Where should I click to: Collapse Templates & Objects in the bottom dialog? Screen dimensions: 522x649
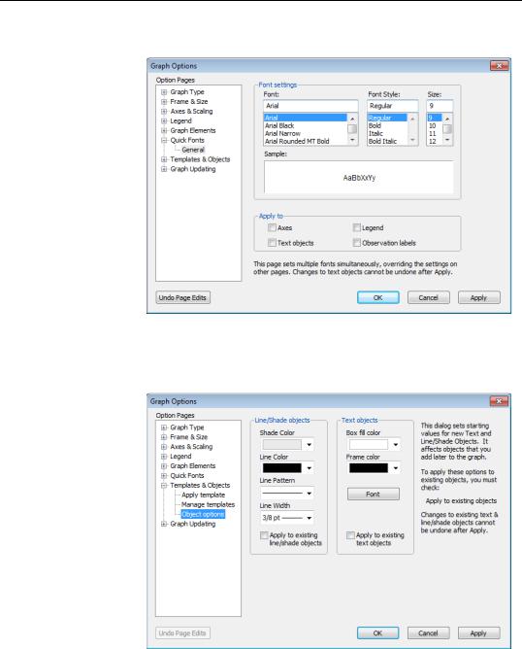pyautogui.click(x=164, y=485)
